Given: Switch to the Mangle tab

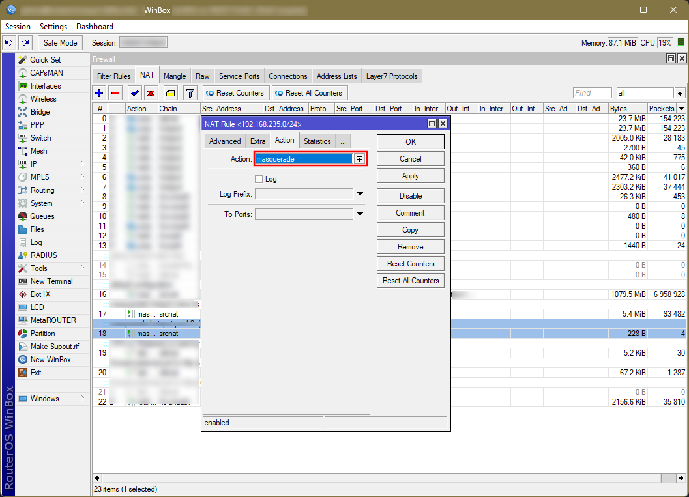Looking at the screenshot, I should (175, 76).
